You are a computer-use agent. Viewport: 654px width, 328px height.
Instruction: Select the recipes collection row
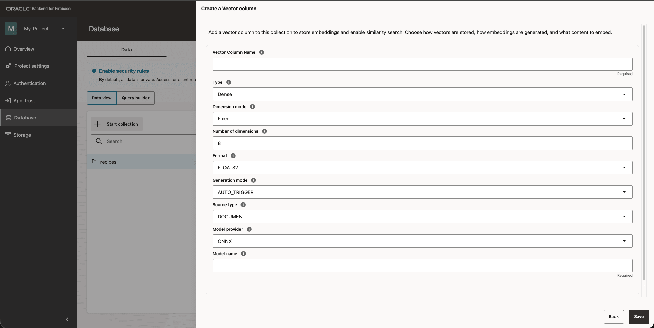point(141,162)
